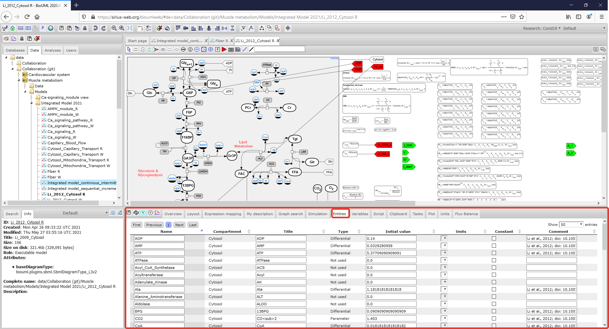Open the Research: Covid19 dropdown
The width and height of the screenshot is (609, 329).
[x=542, y=28]
